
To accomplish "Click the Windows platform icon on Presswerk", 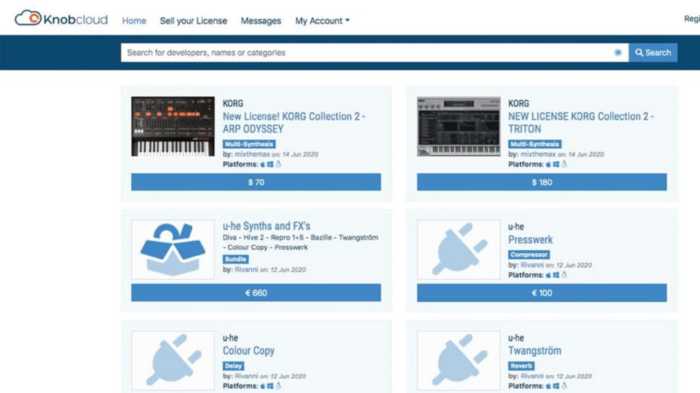I will 556,275.
